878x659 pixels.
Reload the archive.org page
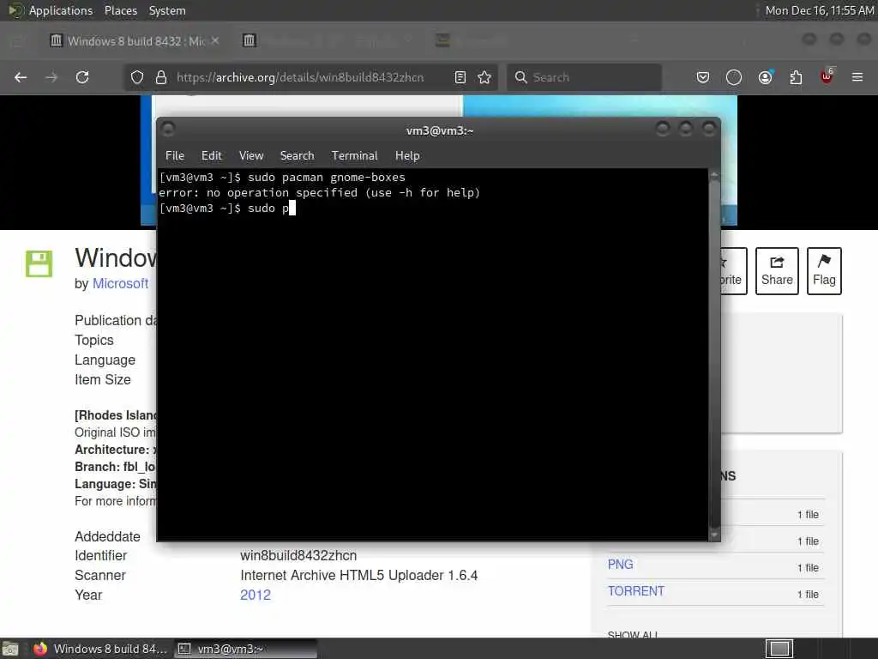pos(82,77)
